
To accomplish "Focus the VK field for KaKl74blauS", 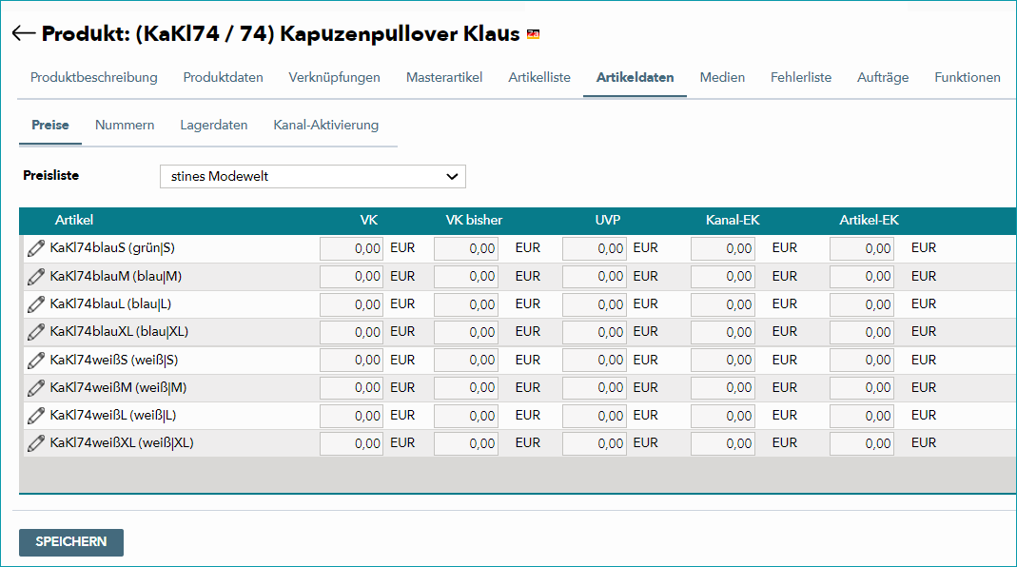I will pyautogui.click(x=352, y=248).
